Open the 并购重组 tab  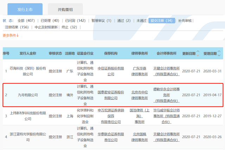(x=65, y=10)
